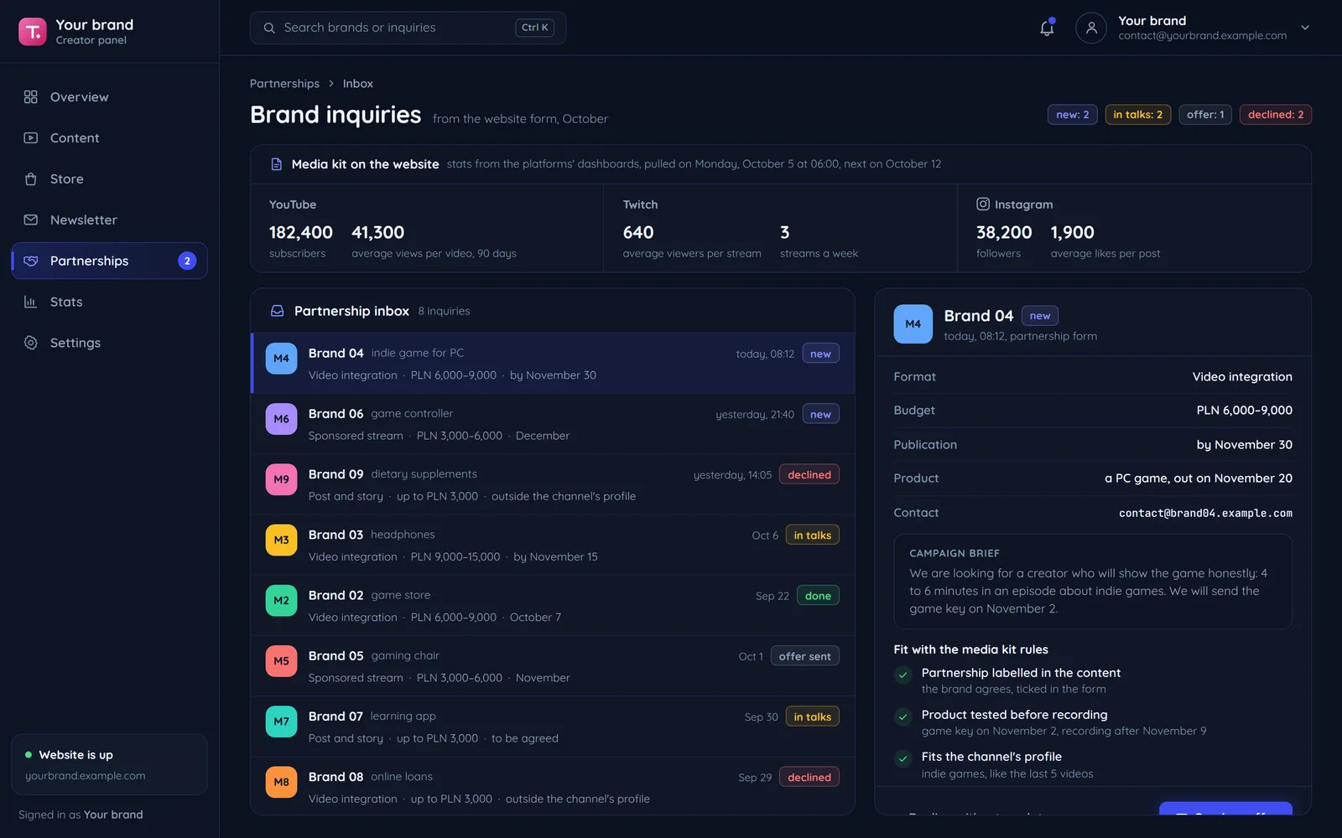The width and height of the screenshot is (1342, 838).
Task: Open Brand 05 gaming chair inquiry
Action: click(x=553, y=666)
